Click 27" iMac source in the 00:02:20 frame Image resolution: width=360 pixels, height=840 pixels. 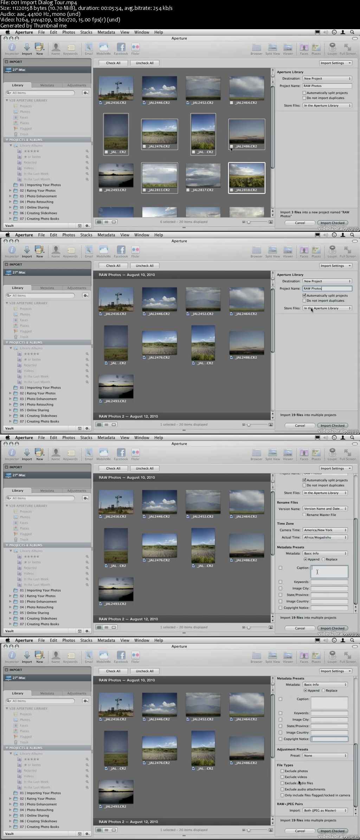tap(47, 273)
